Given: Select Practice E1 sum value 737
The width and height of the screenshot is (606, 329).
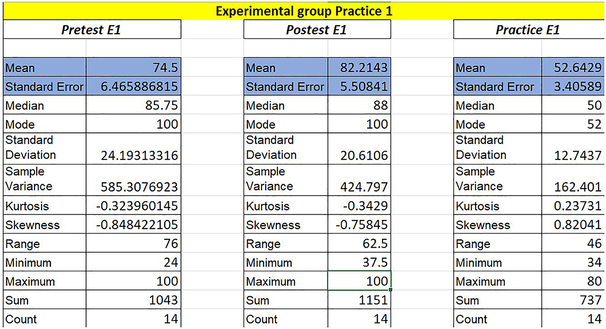Looking at the screenshot, I should pos(573,300).
